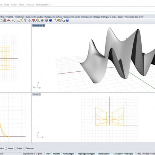Open the Panneaux menu
The image size is (155, 155).
coord(30,5)
